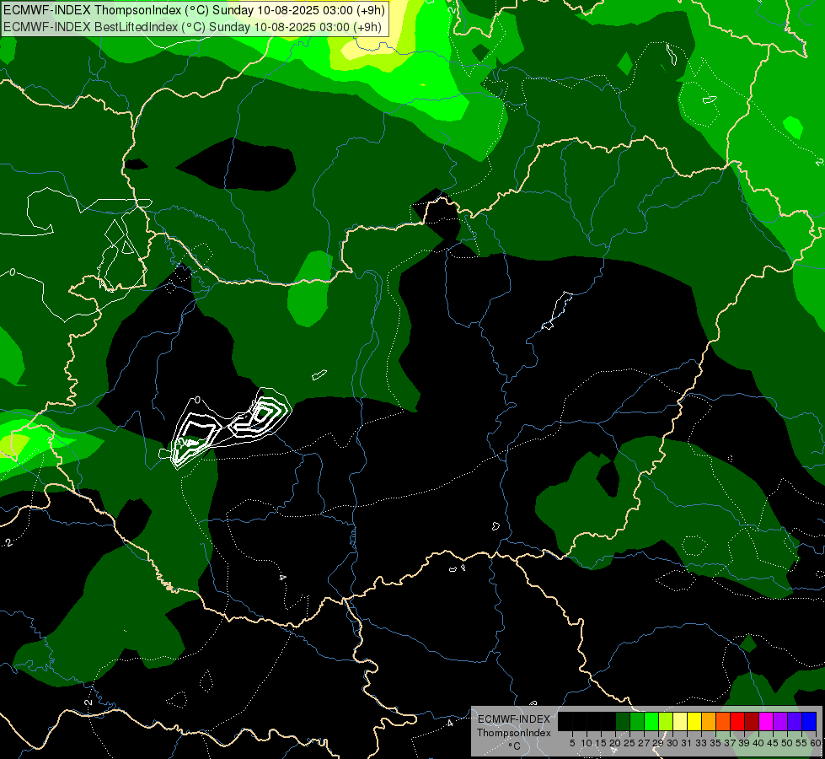Select the pale yellow 30–31 legend swatch
The width and height of the screenshot is (825, 759).
click(680, 721)
